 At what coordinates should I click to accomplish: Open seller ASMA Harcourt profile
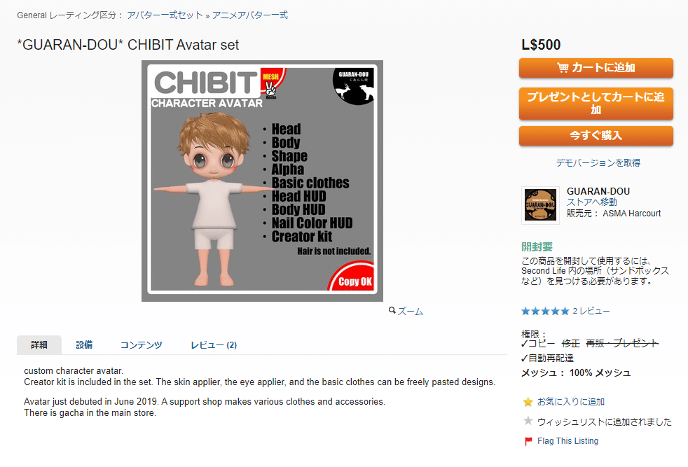[x=631, y=214]
